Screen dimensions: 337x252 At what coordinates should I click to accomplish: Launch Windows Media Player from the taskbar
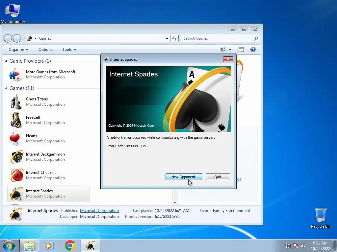click(x=49, y=245)
